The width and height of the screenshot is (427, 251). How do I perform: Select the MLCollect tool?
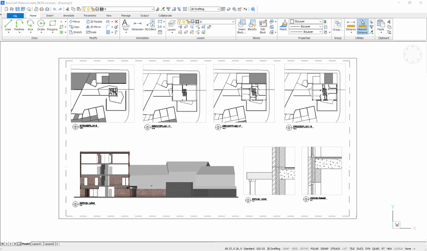tap(150, 25)
